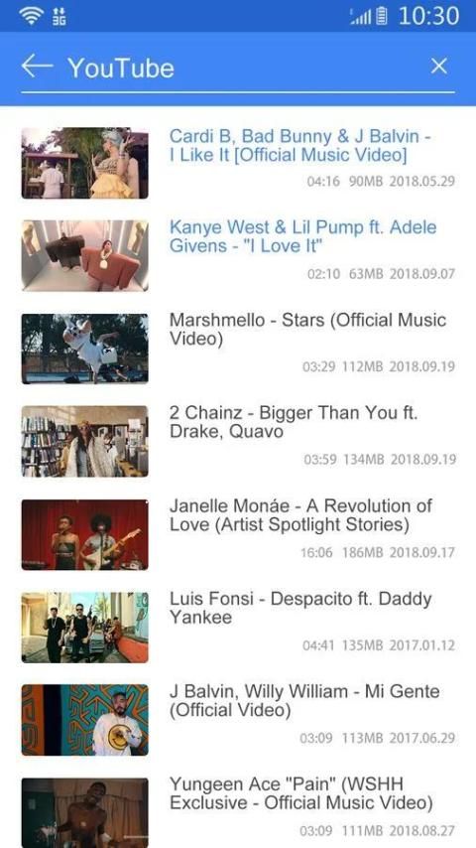476x848 pixels.
Task: Select Kanye West & Lil Pump title link
Action: pyautogui.click(x=302, y=236)
